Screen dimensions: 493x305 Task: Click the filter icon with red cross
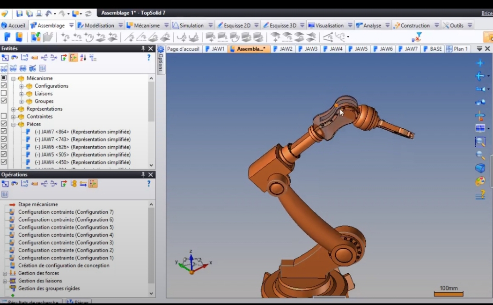coord(416,37)
